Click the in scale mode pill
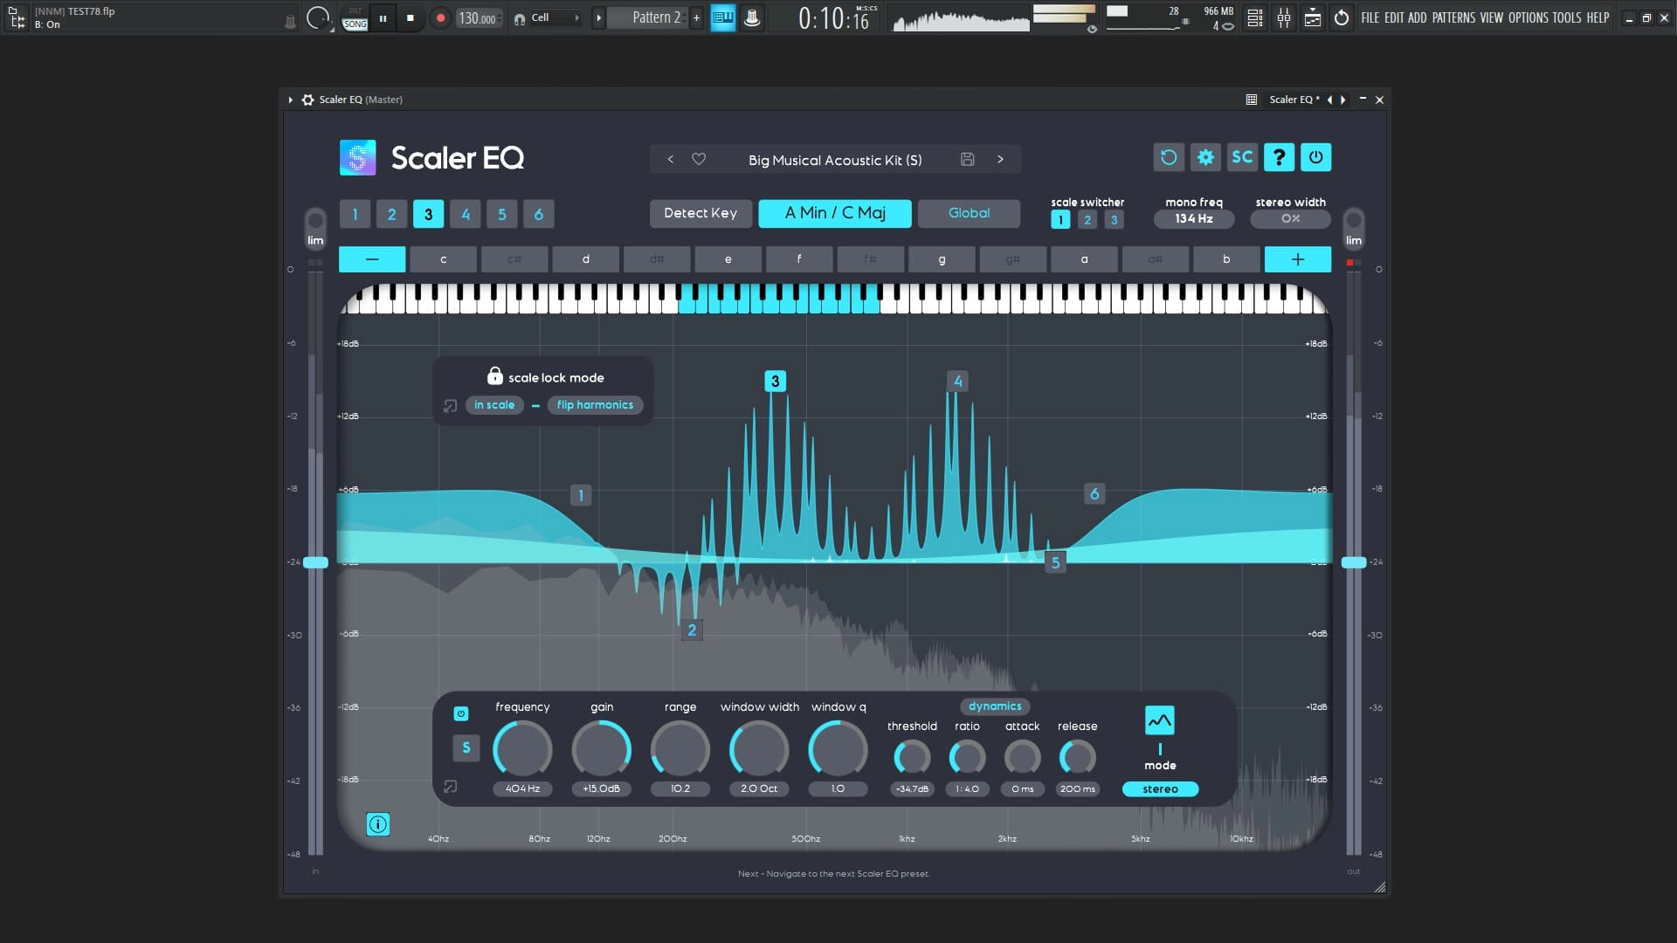1677x943 pixels. [494, 405]
